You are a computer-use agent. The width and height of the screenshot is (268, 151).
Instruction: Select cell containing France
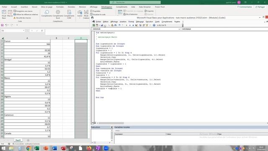tap(27, 41)
